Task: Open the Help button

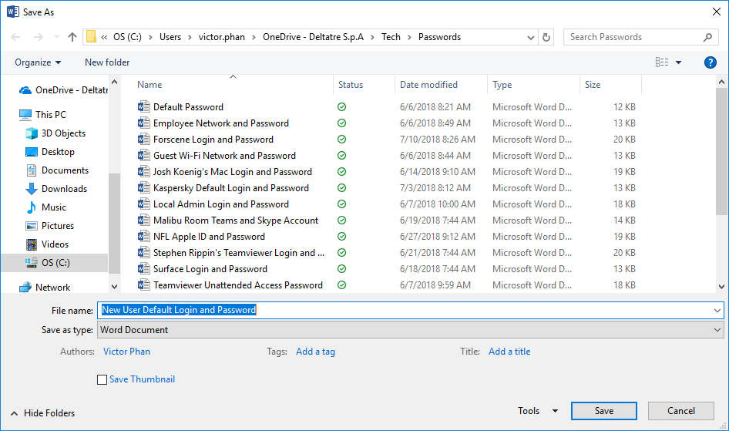Action: (x=710, y=62)
